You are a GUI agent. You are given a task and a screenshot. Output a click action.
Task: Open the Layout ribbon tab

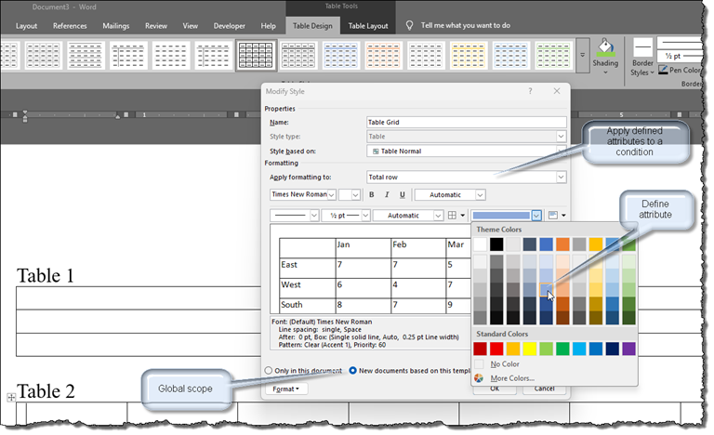[x=26, y=26]
